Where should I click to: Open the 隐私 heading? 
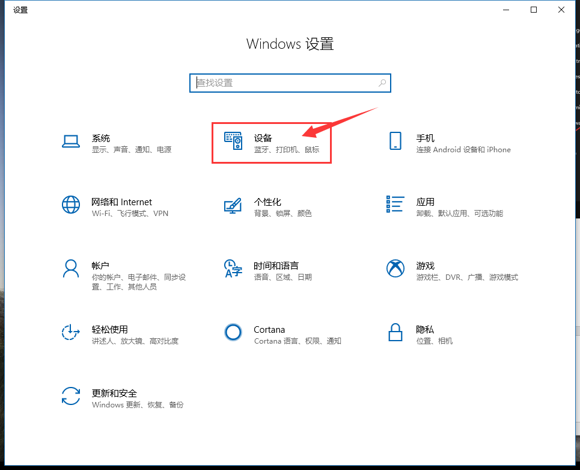[425, 329]
